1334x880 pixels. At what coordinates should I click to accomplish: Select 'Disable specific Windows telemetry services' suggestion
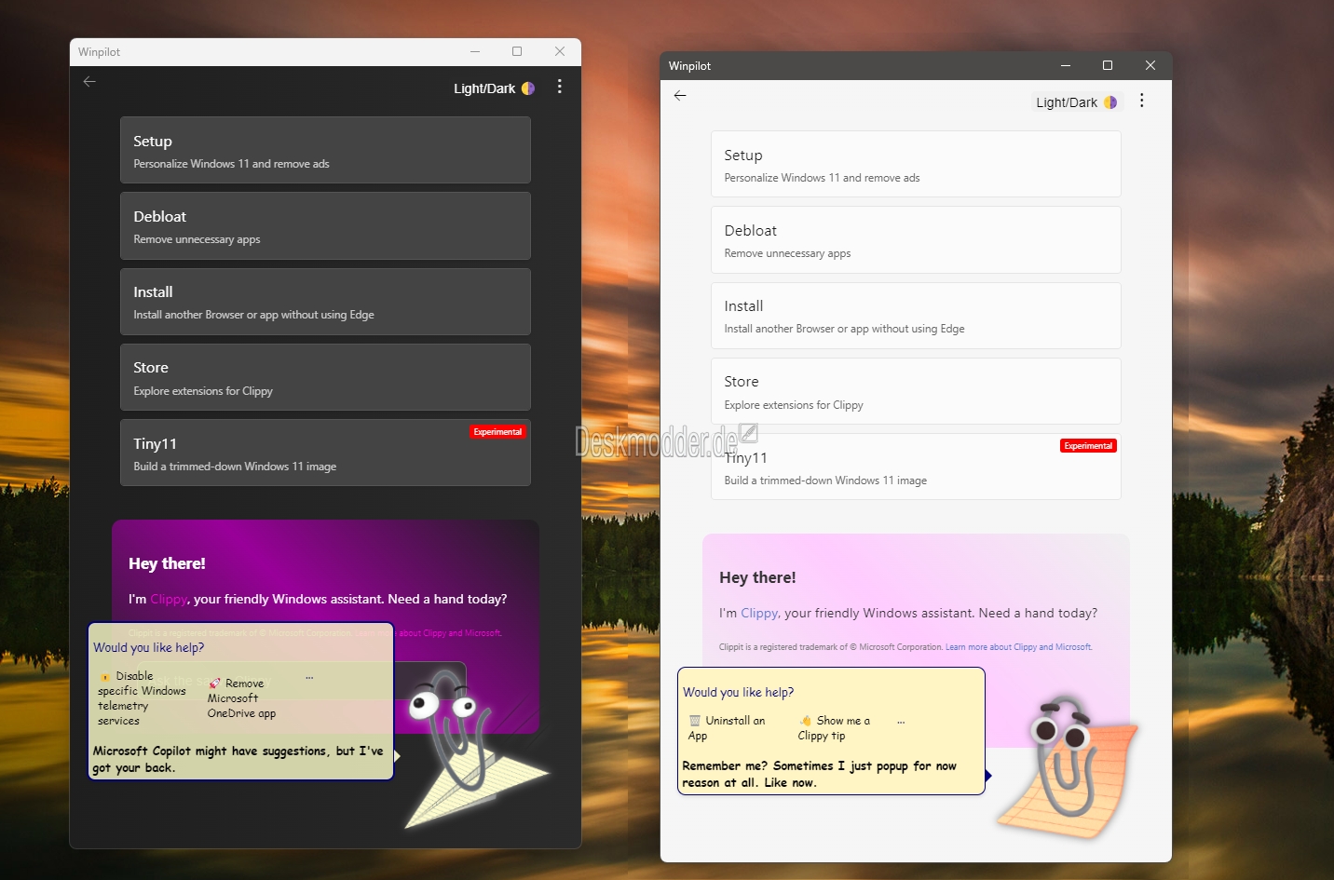[x=140, y=698]
